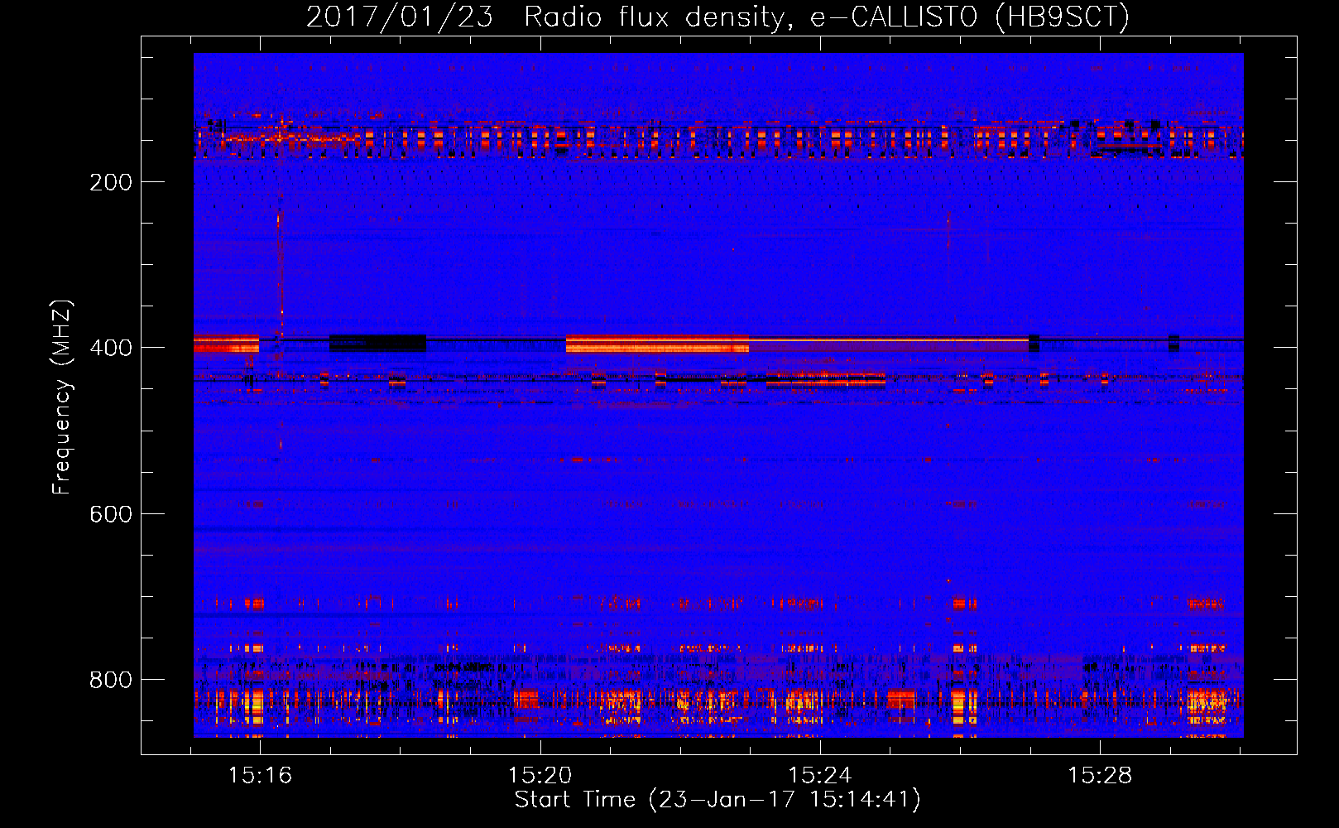Click the bright red 400 MHz band near 15:21
Viewport: 1339px width, 828px height.
click(x=657, y=344)
